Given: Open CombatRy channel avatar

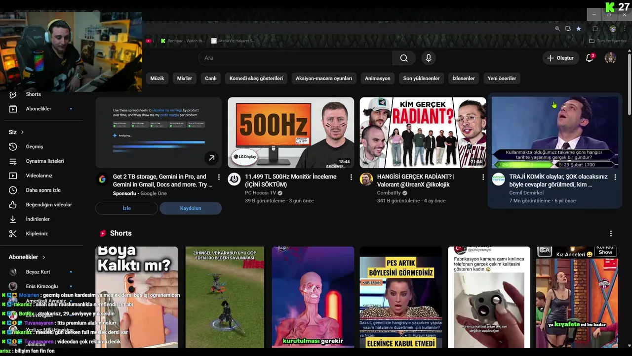Looking at the screenshot, I should [x=366, y=179].
